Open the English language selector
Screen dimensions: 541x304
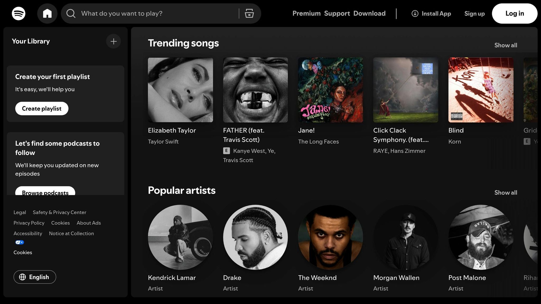point(35,277)
